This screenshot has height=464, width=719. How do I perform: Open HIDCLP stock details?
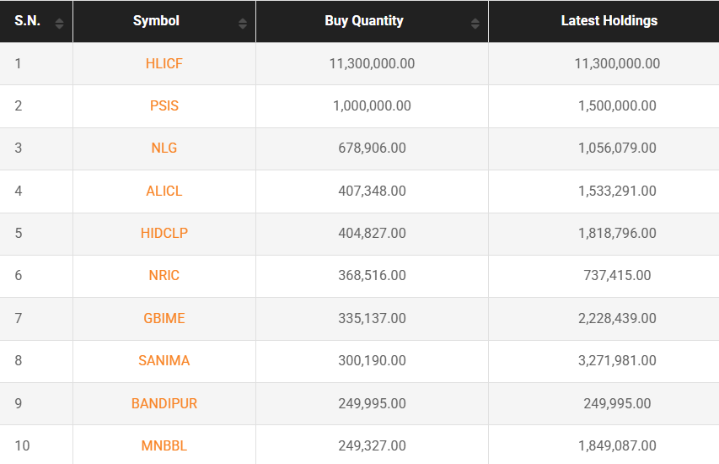pyautogui.click(x=164, y=234)
